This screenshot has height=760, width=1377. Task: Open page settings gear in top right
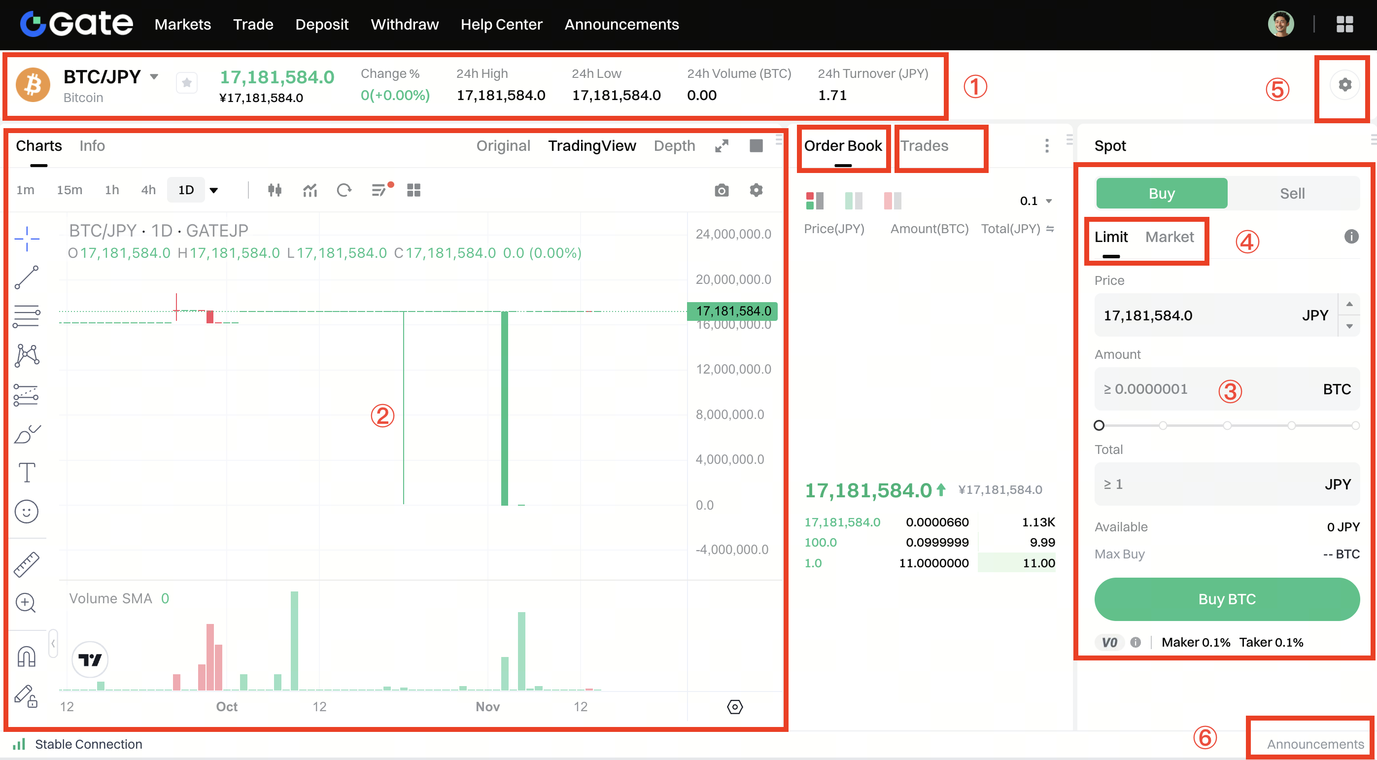pyautogui.click(x=1344, y=85)
